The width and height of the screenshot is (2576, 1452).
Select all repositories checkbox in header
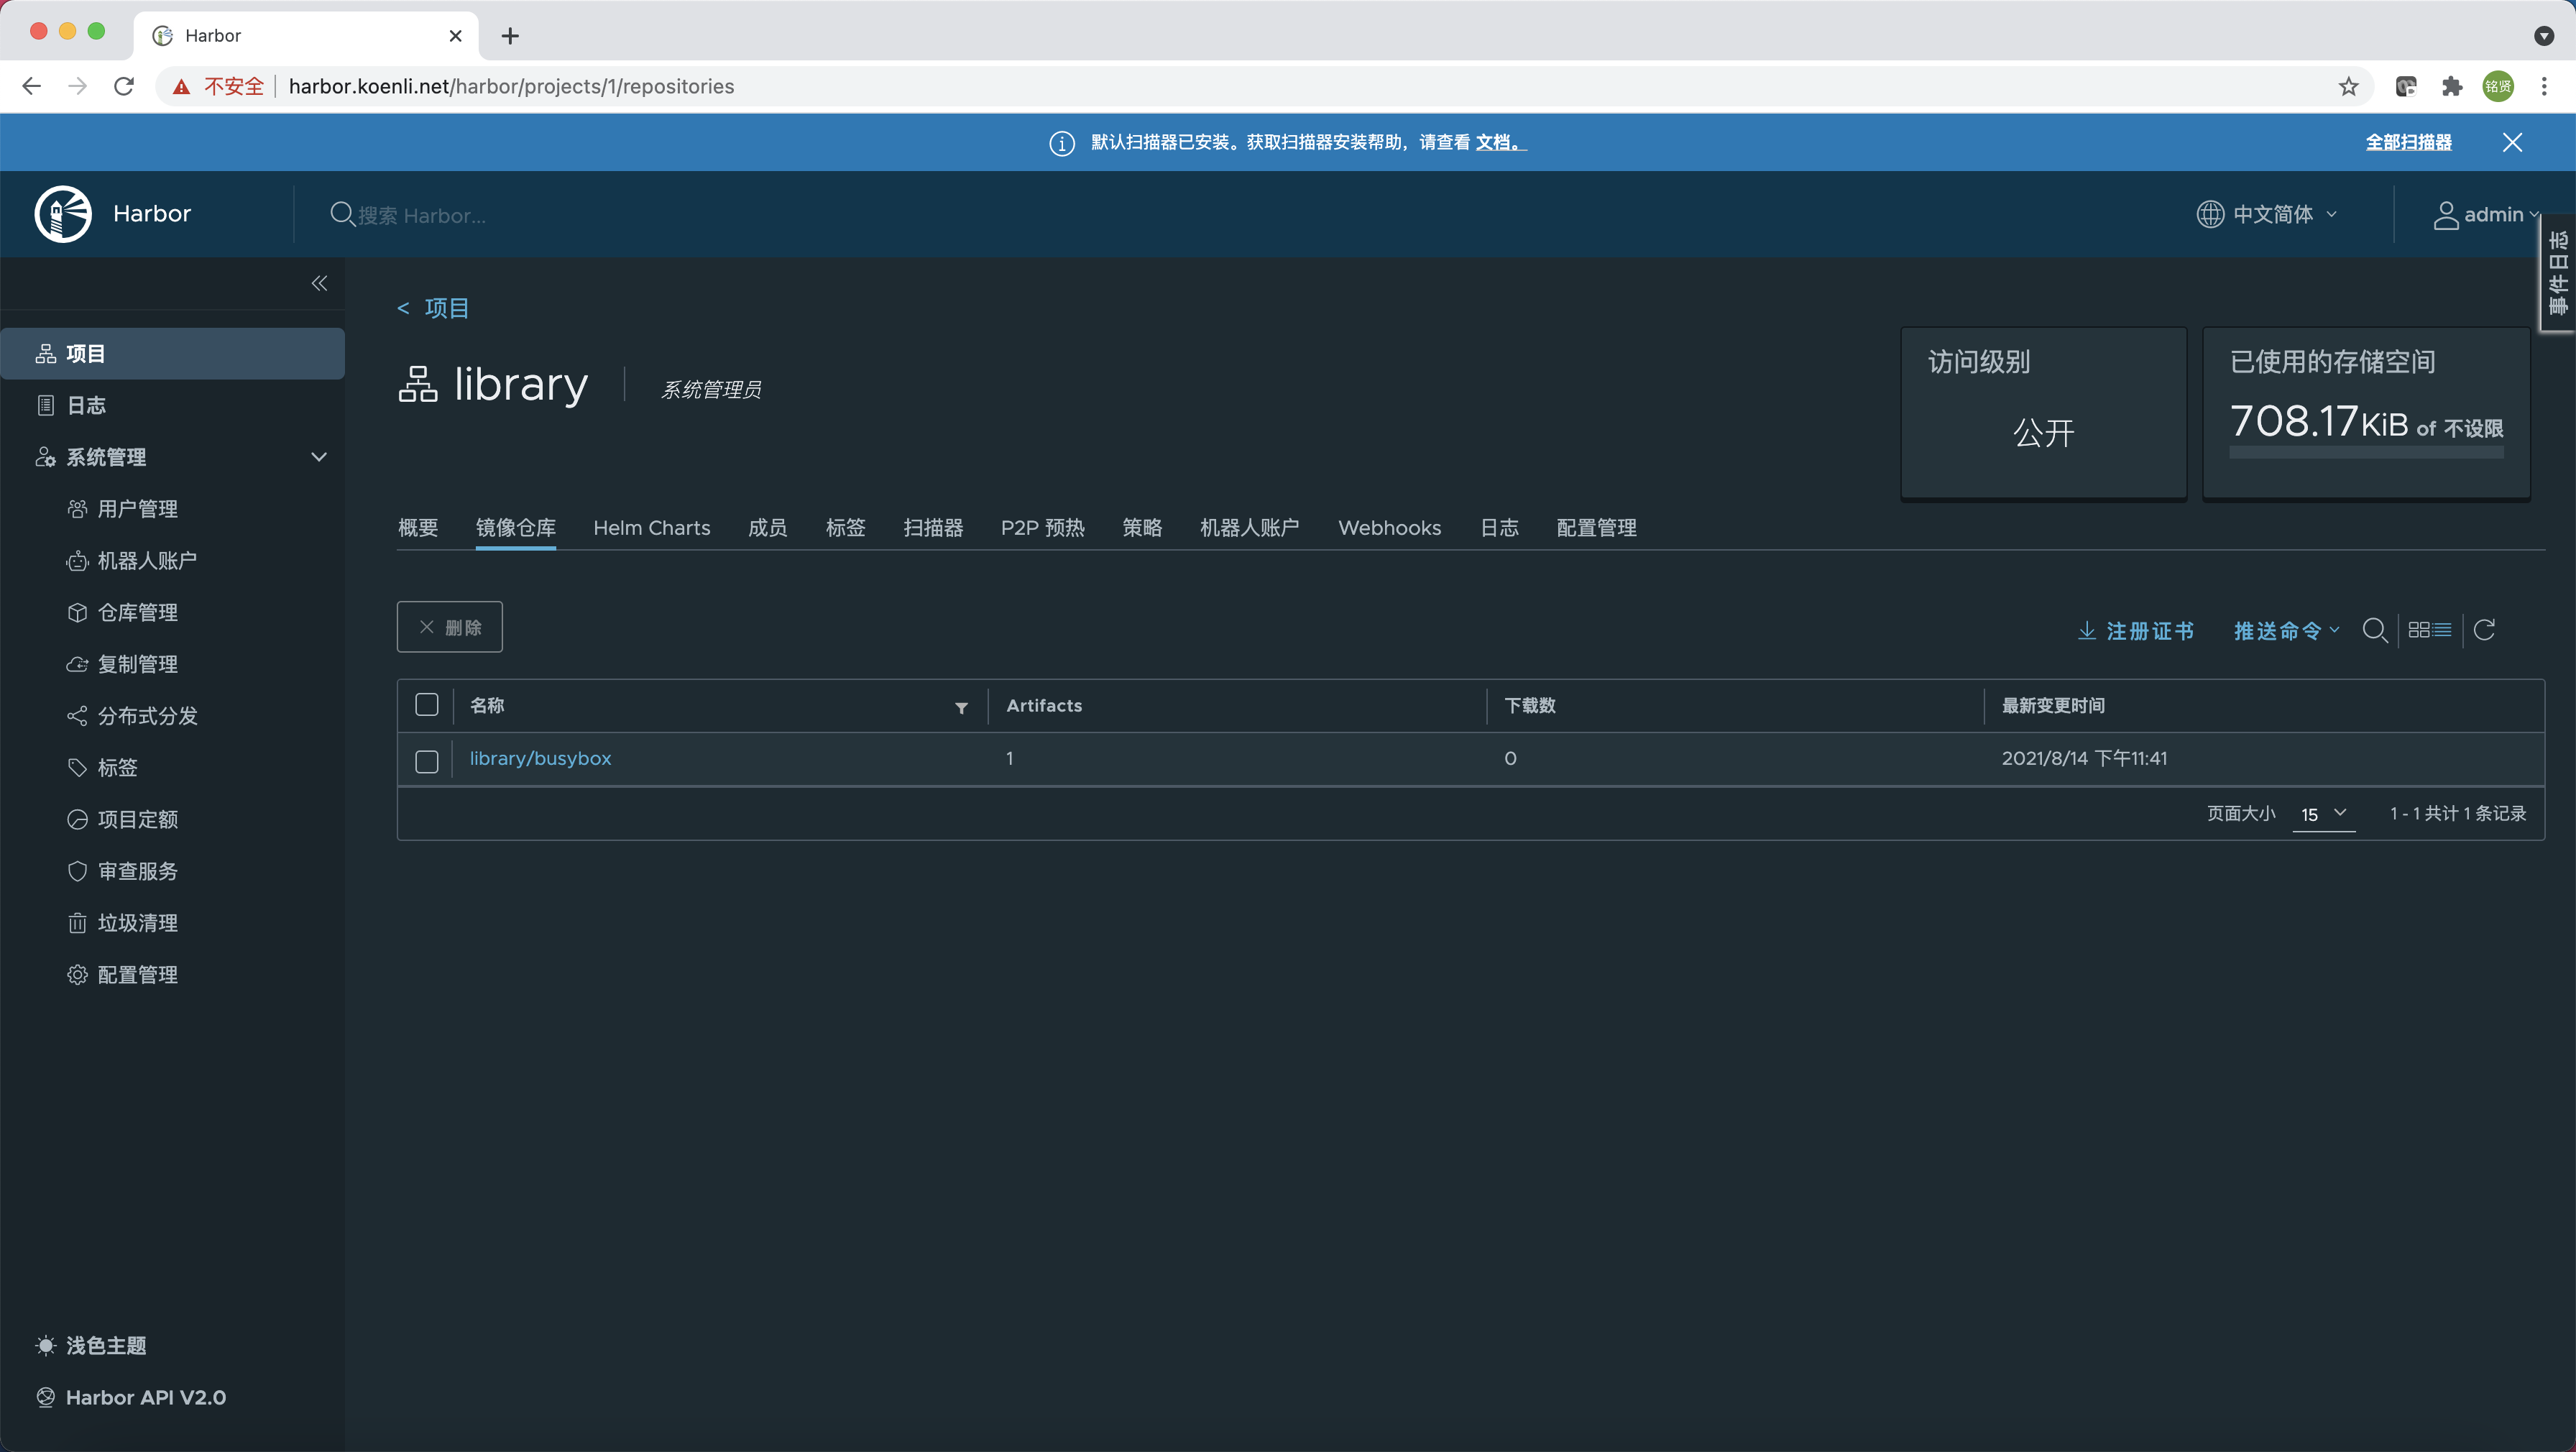coord(427,705)
